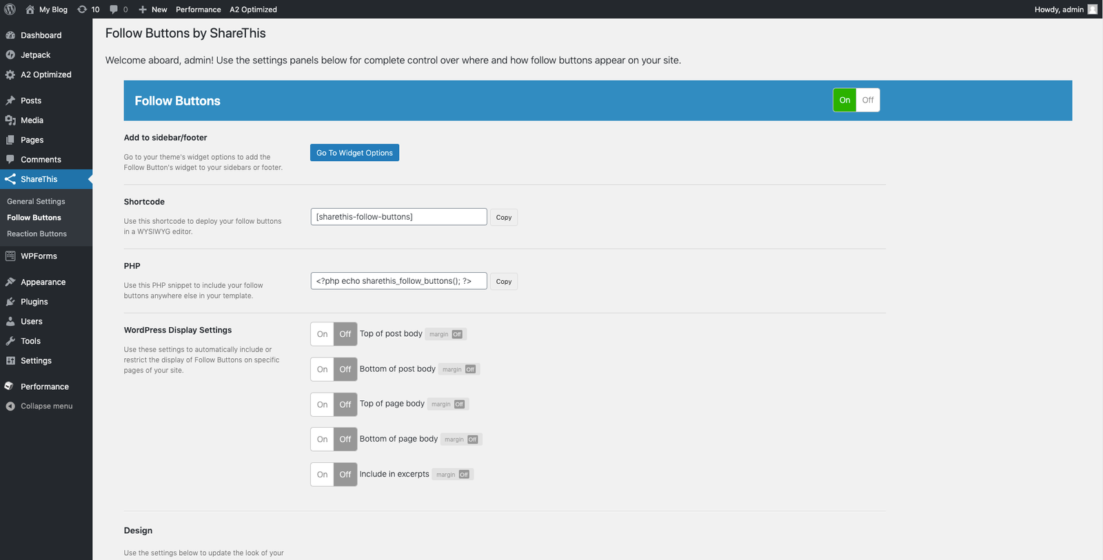Copy the shortcode

[504, 218]
